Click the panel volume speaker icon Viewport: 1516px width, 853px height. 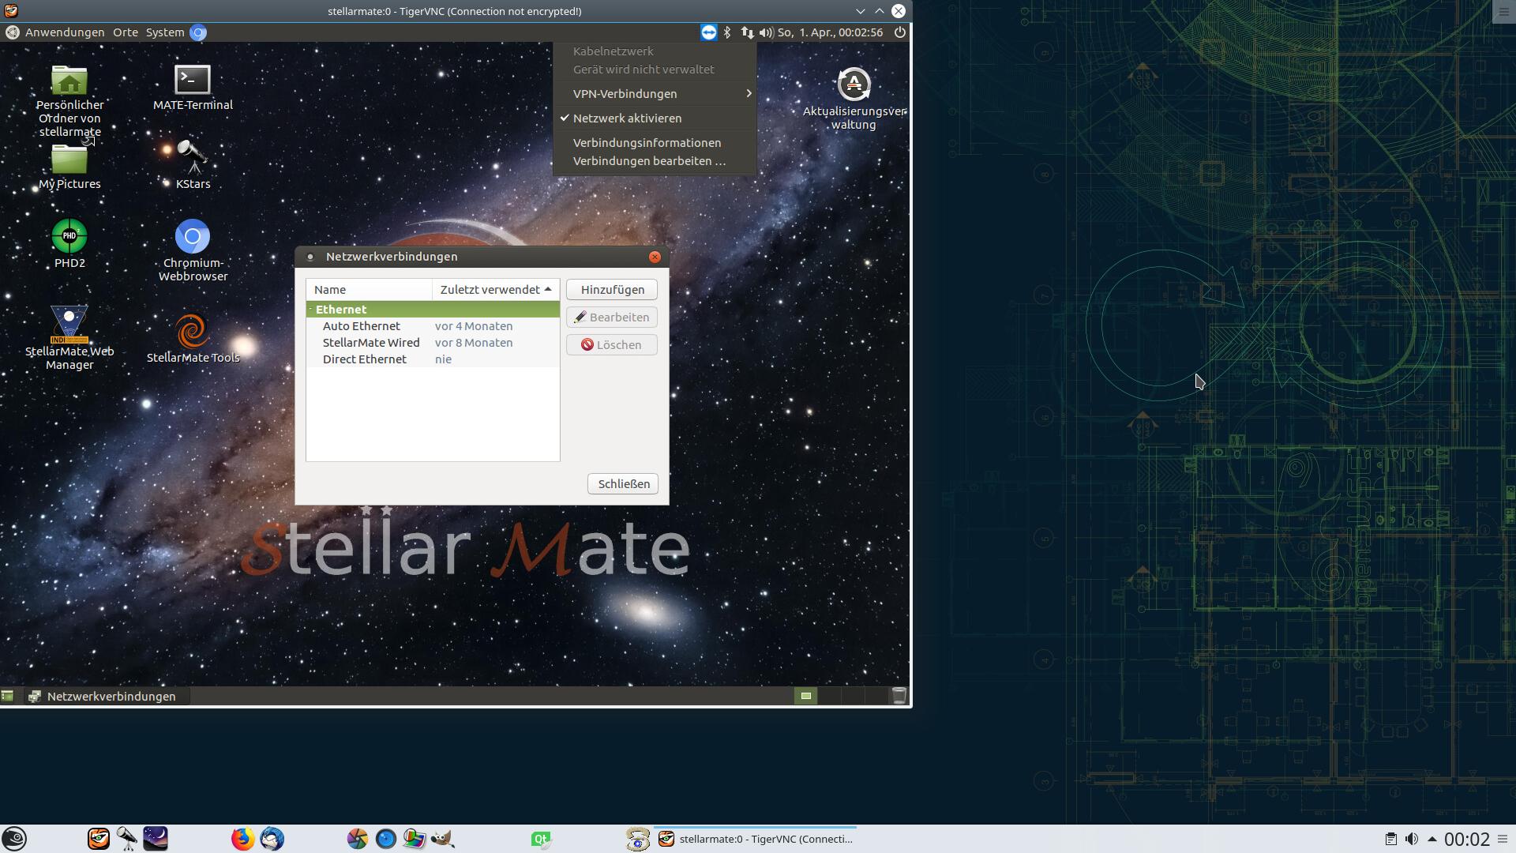point(765,32)
